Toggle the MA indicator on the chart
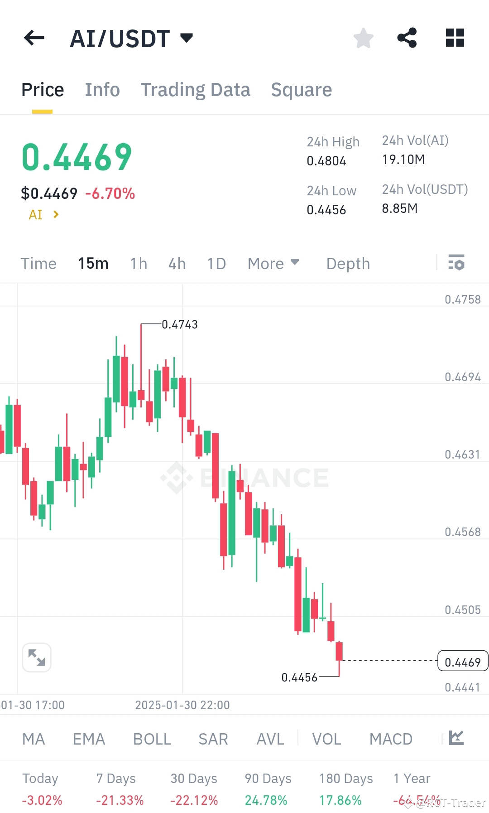Screen dimensions: 489x813 pos(34,738)
